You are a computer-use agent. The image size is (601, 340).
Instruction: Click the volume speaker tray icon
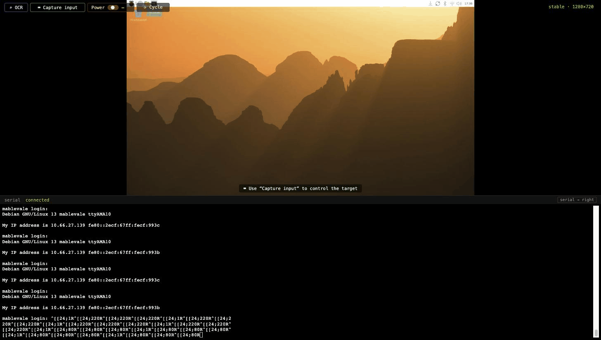click(x=459, y=3)
